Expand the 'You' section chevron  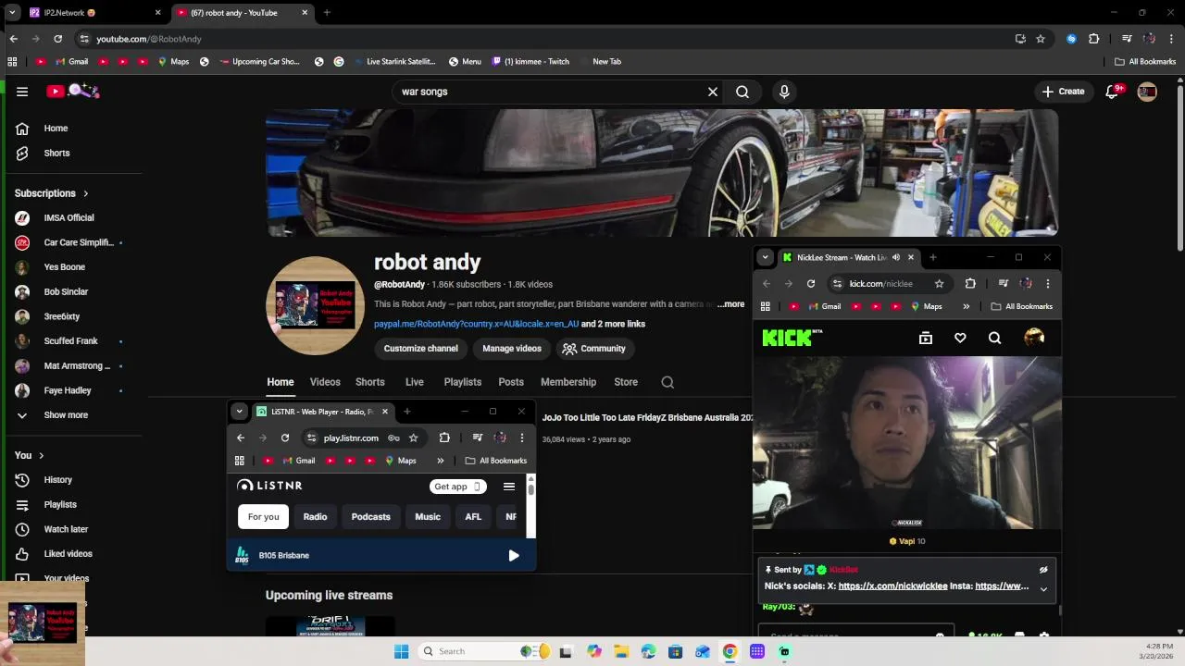[x=41, y=455]
